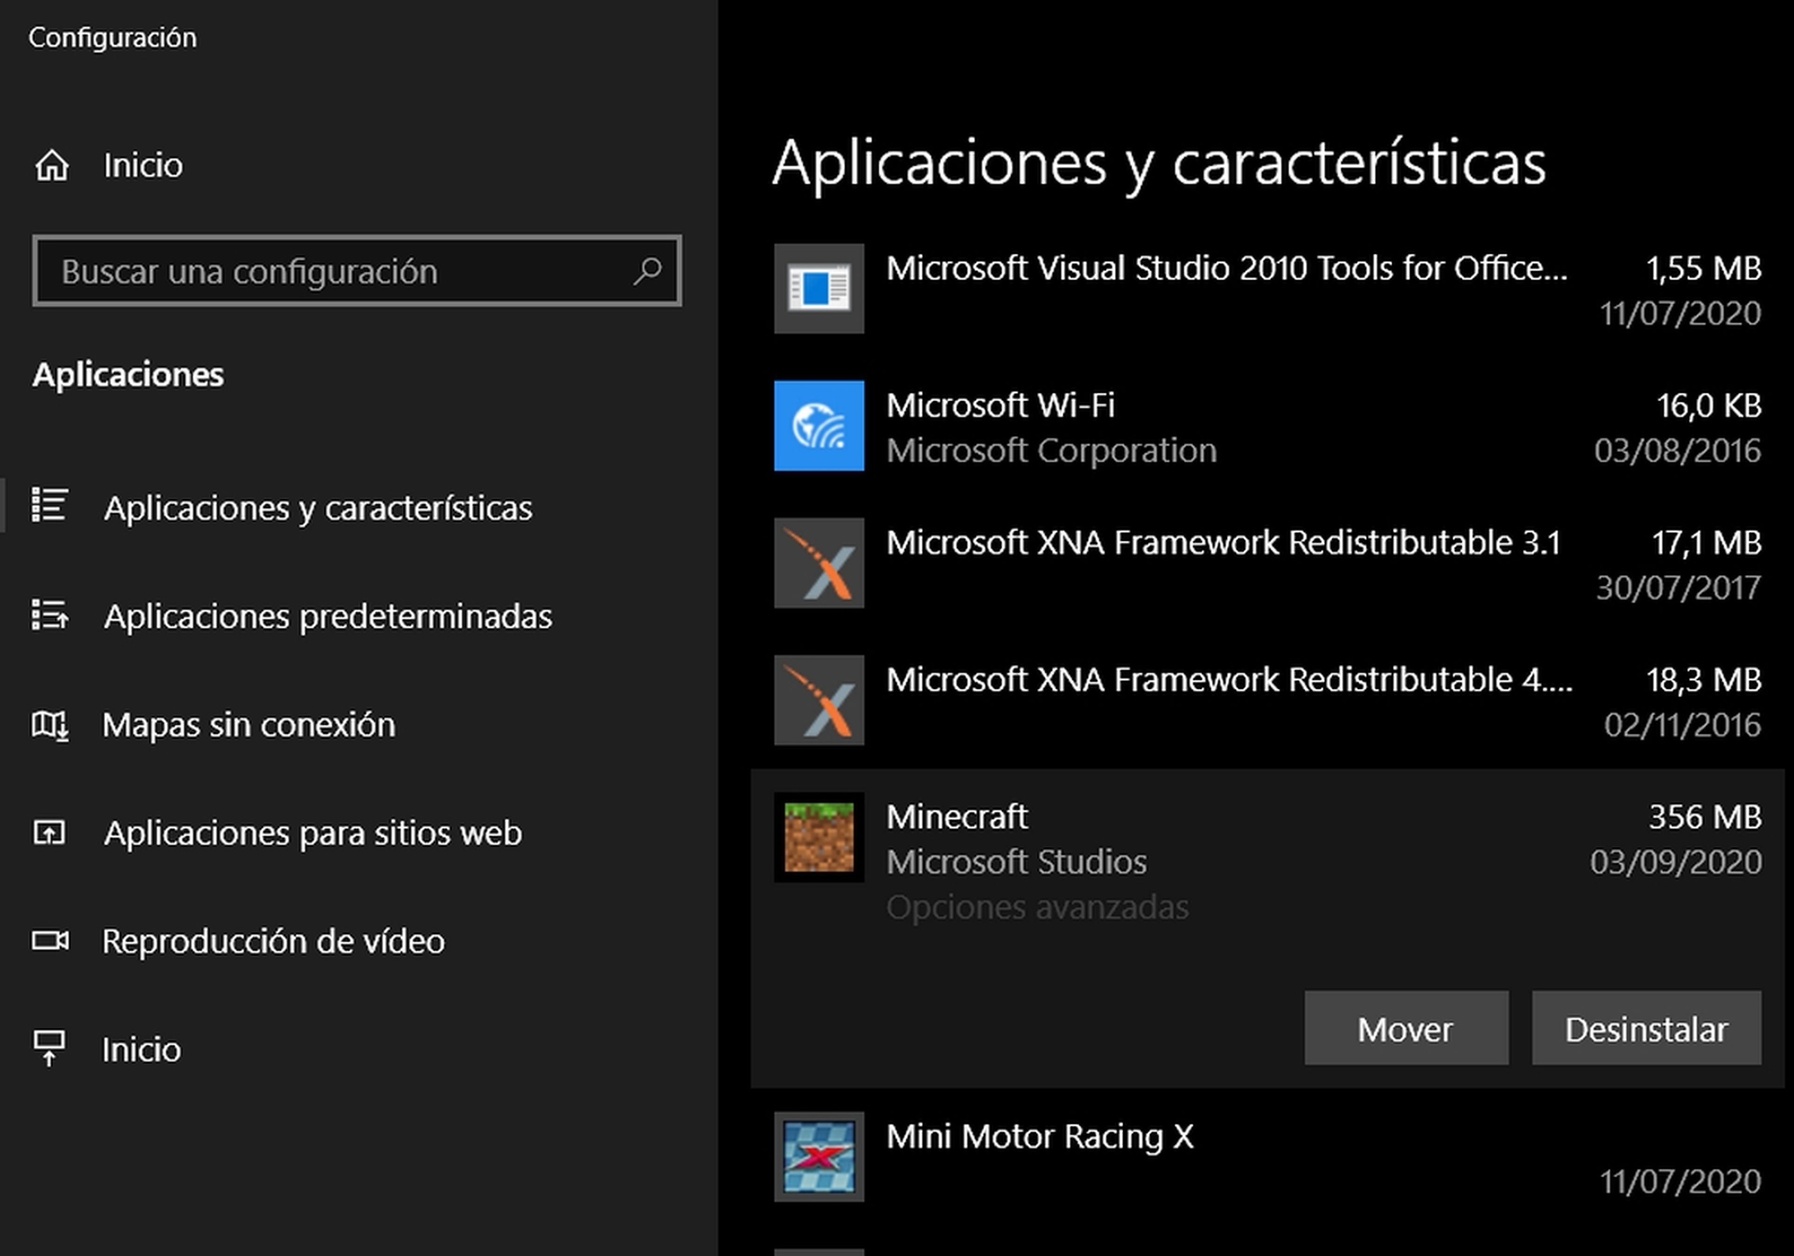Select Microsoft Visual Studio 2010 Tools entry
The width and height of the screenshot is (1794, 1256).
pyautogui.click(x=1267, y=289)
